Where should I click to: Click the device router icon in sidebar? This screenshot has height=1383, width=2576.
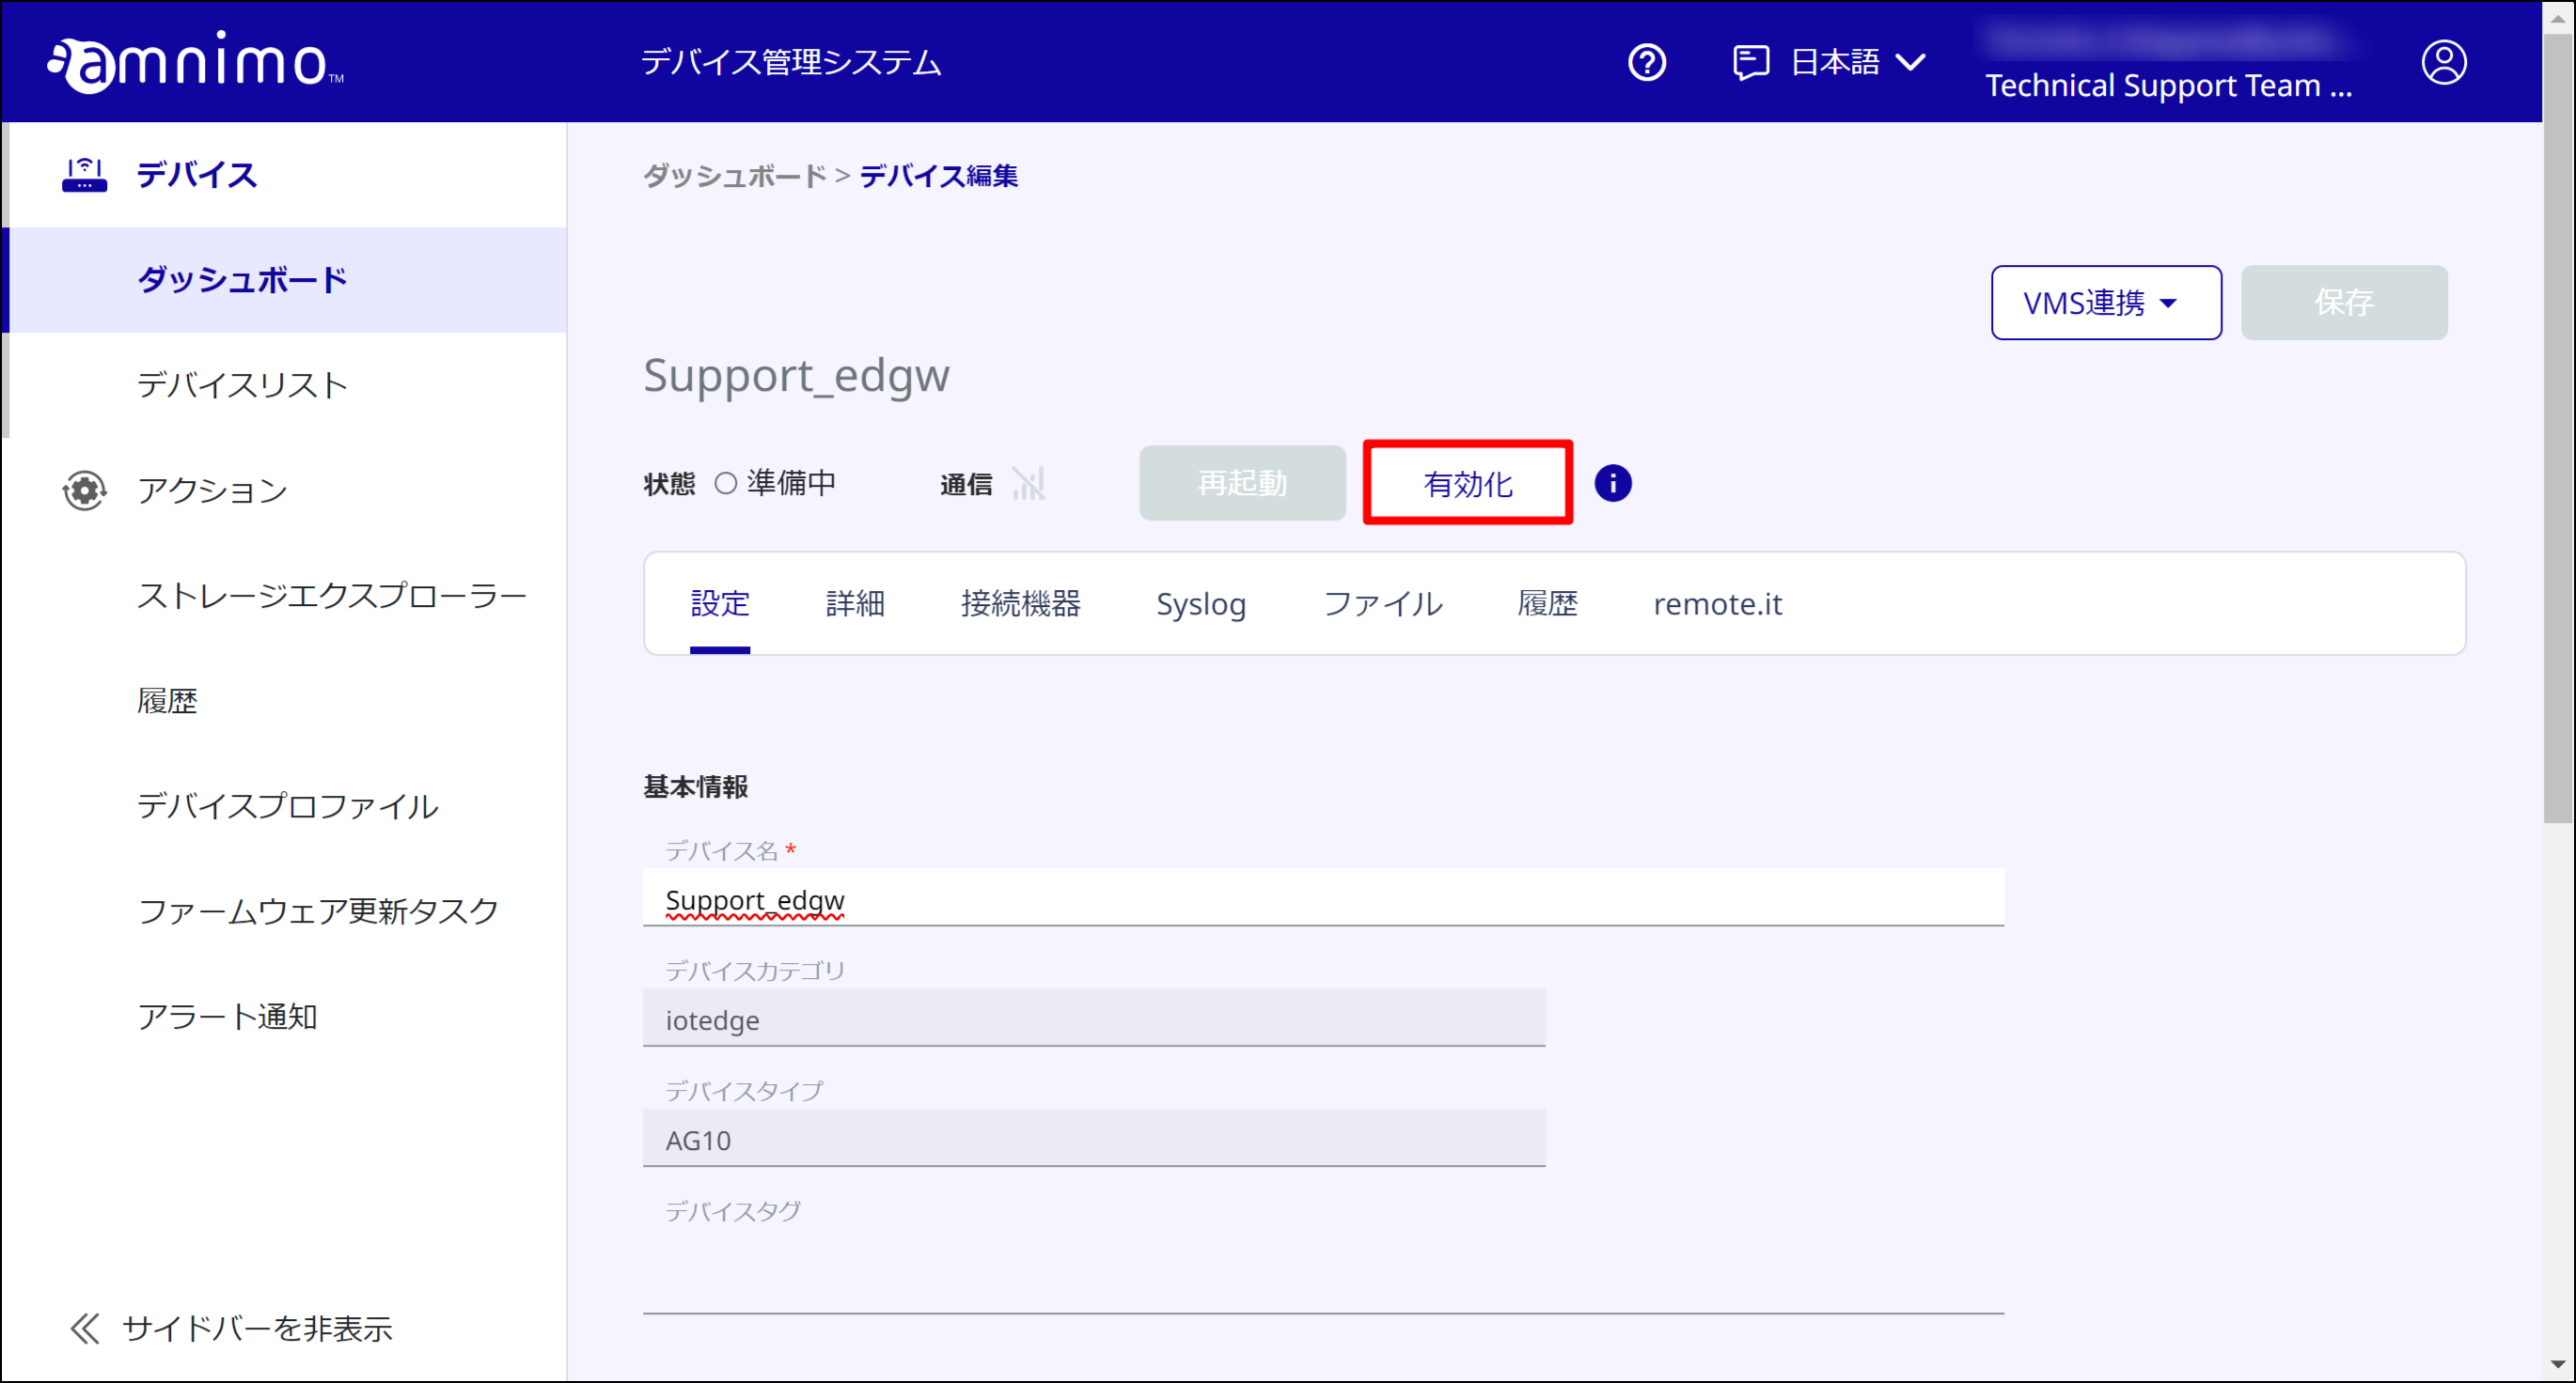click(84, 174)
